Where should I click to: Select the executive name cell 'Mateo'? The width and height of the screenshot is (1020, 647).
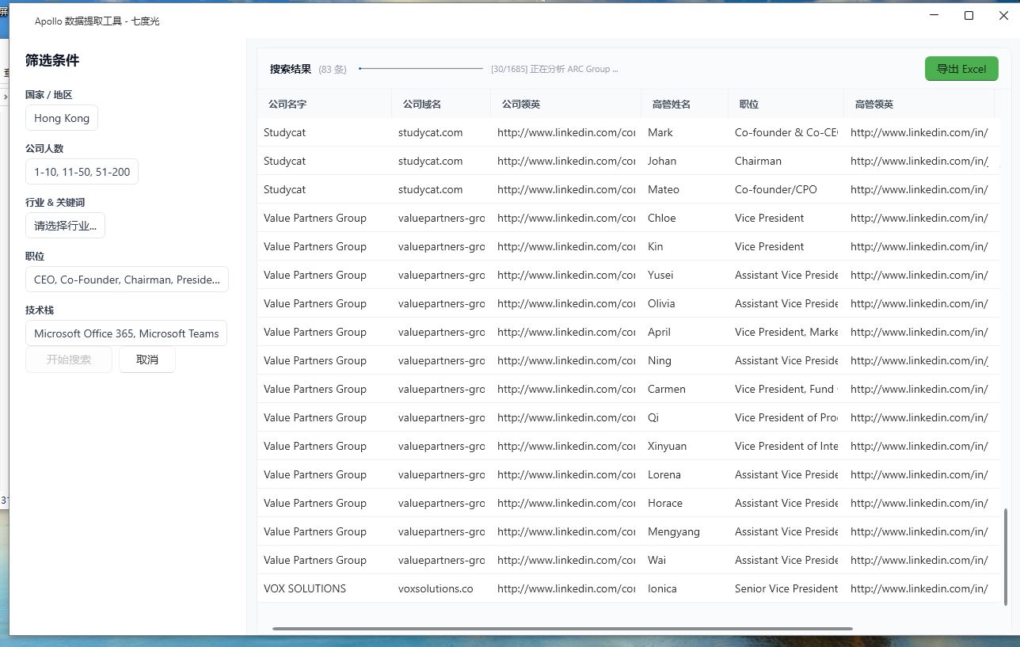[x=685, y=189]
